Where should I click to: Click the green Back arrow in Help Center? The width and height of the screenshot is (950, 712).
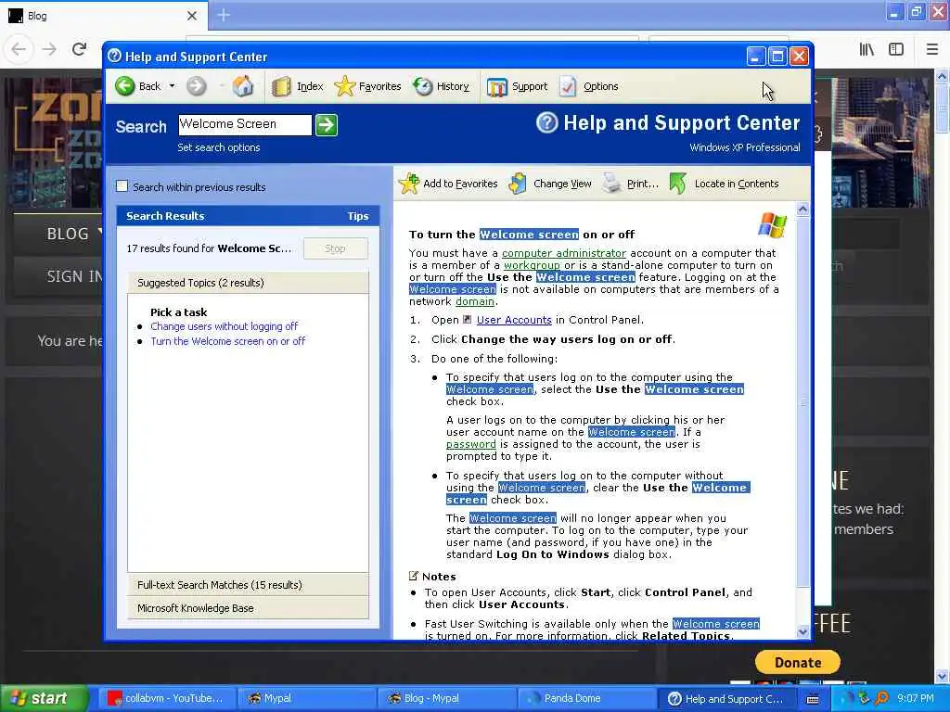click(x=125, y=86)
